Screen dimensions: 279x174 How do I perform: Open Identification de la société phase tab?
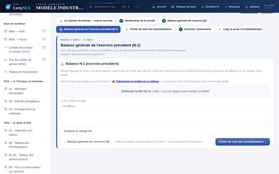click(137, 21)
